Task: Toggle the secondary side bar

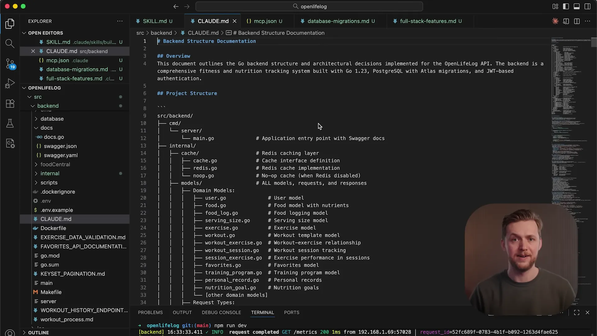Action: tap(587, 6)
